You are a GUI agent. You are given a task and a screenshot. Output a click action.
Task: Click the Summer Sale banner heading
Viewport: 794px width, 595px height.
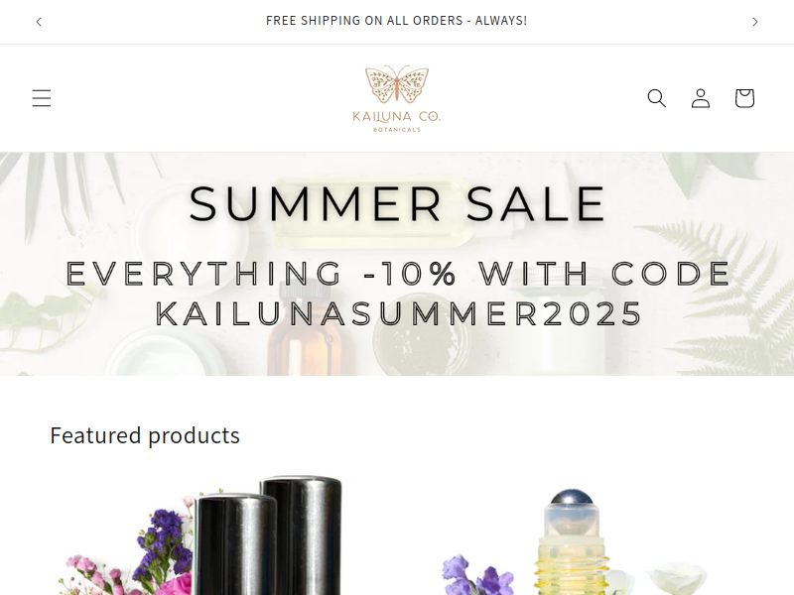[397, 204]
